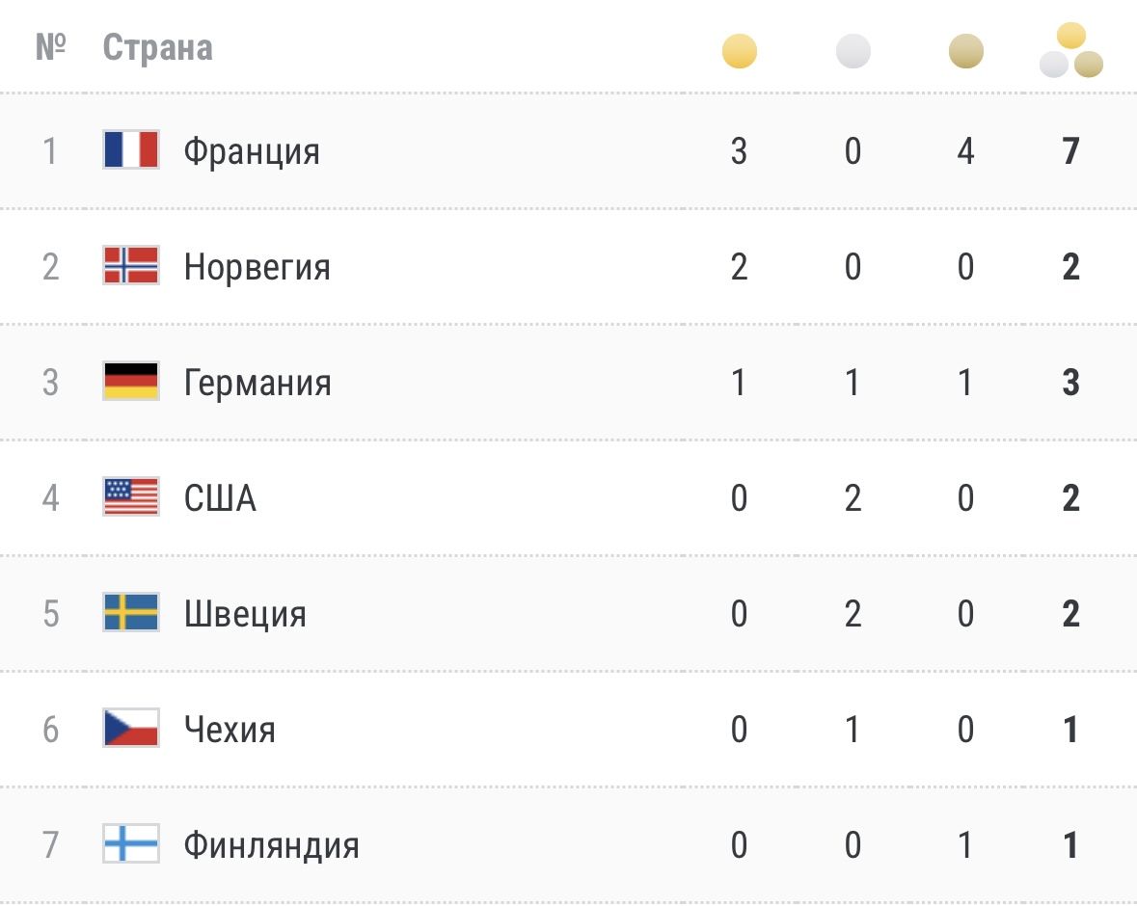Click the gold medal column icon
1137x906 pixels.
(x=739, y=51)
